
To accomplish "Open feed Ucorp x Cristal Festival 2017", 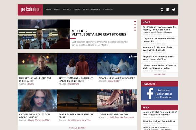I will coord(160,113).
